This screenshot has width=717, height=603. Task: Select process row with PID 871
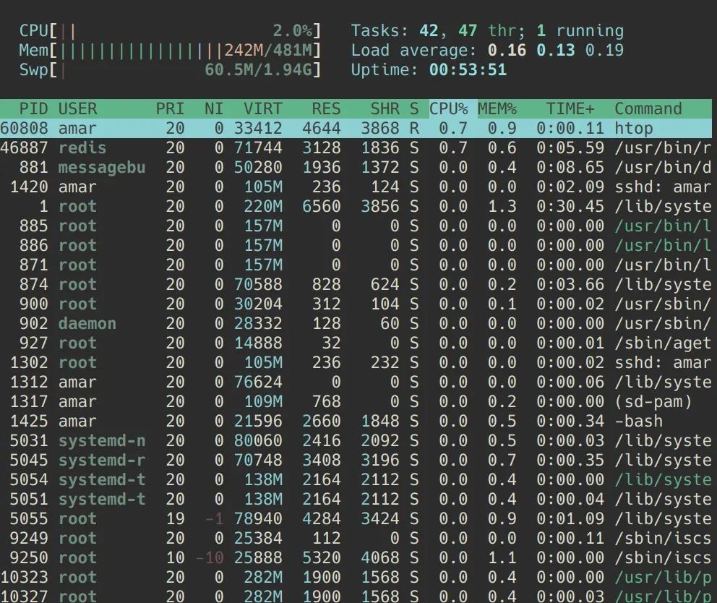pyautogui.click(x=356, y=265)
